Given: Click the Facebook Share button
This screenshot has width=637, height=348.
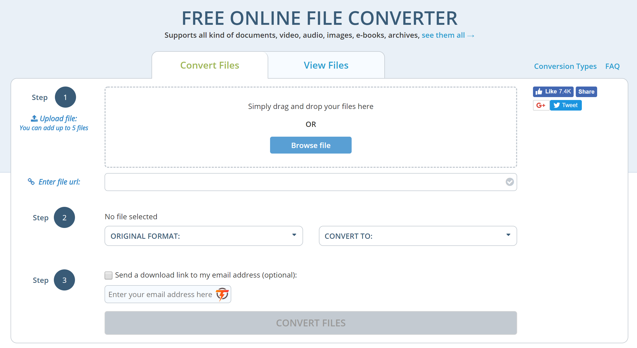Looking at the screenshot, I should tap(586, 92).
